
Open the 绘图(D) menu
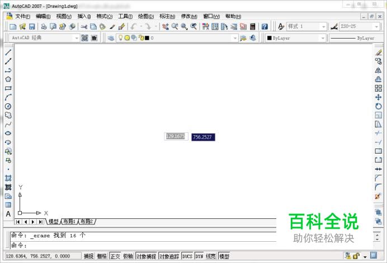coord(146,16)
